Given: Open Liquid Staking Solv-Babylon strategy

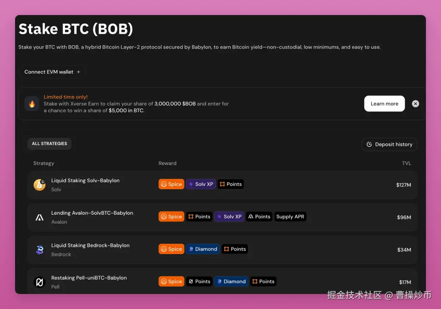Looking at the screenshot, I should tap(222, 185).
